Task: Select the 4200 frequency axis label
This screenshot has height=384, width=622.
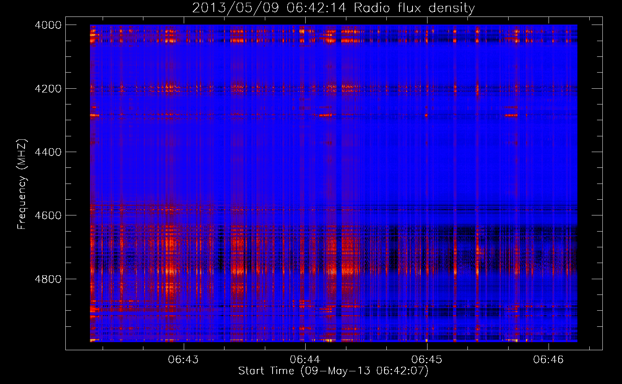Action: click(x=48, y=89)
